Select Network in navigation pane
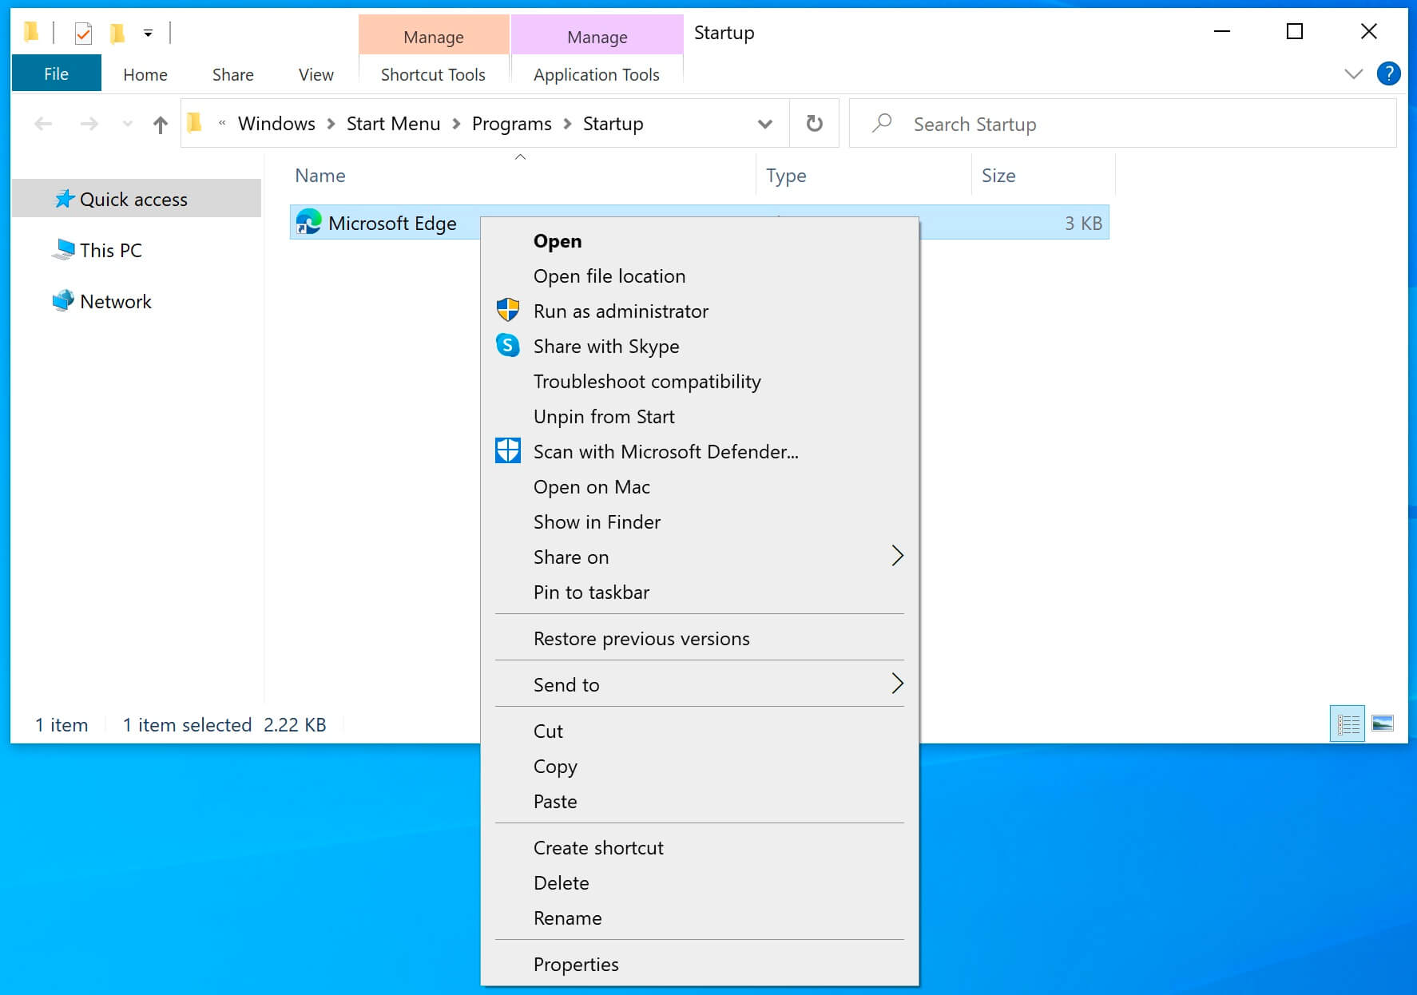Screen dimensions: 1417x995 [115, 301]
